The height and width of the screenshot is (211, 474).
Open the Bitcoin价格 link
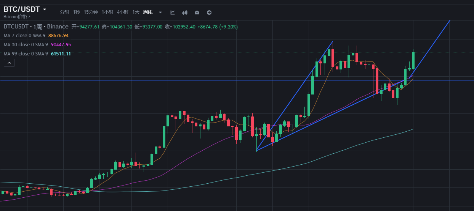coord(15,17)
